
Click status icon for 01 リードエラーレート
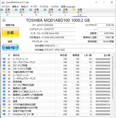(x=4, y=59)
